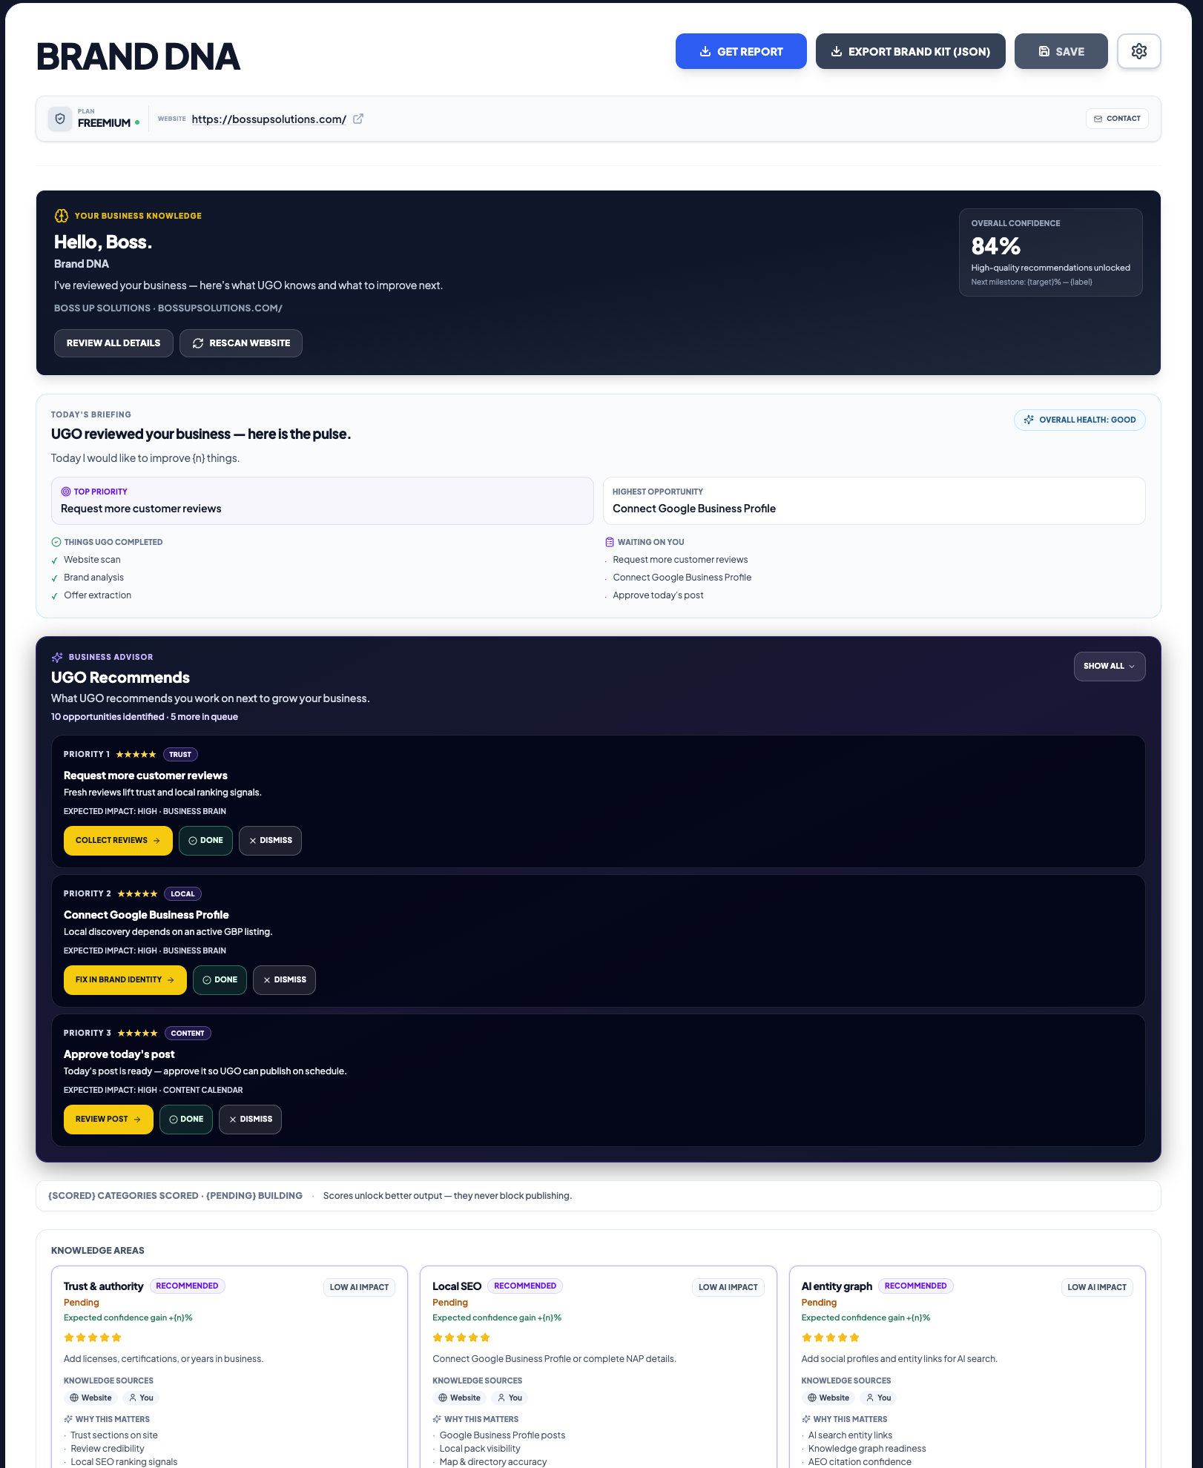Click Get Report button
1203x1468 pixels.
[x=741, y=51]
